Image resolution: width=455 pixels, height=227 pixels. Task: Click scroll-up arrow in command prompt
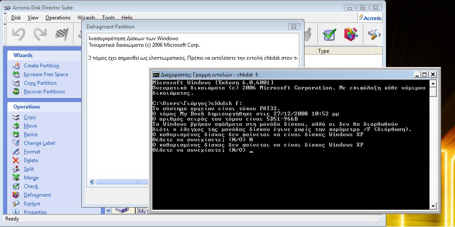[x=433, y=83]
